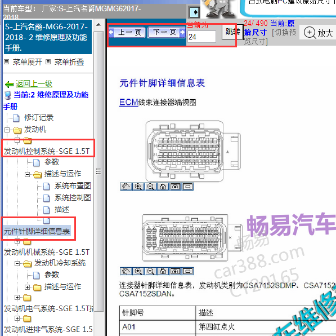
Task: Click the S-上汽名爵-MG6-2017-2018 manual title
Action: pyautogui.click(x=48, y=37)
